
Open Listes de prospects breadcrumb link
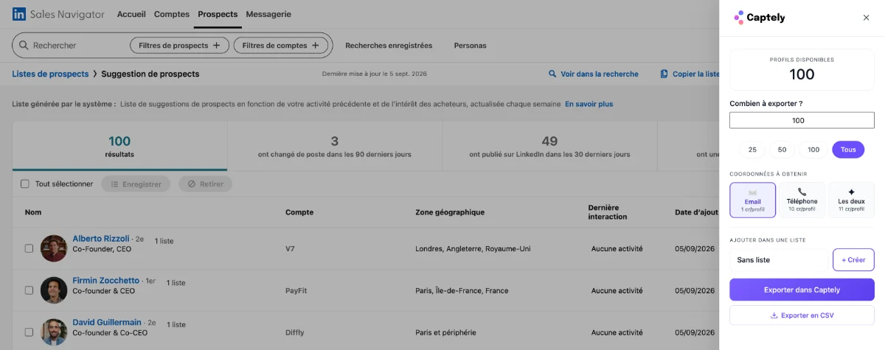(x=50, y=74)
